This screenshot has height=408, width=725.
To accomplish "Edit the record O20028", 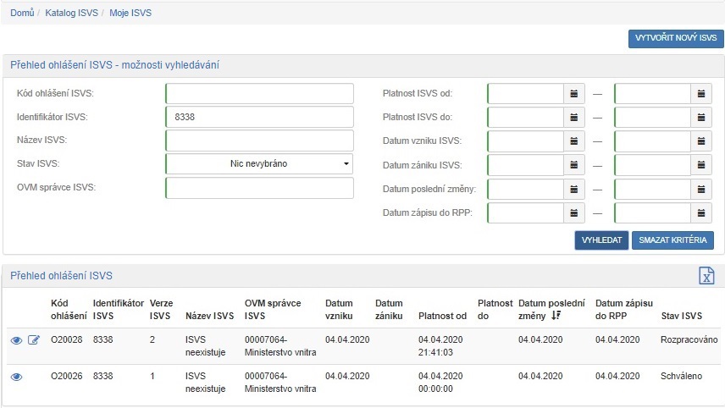I will (34, 339).
